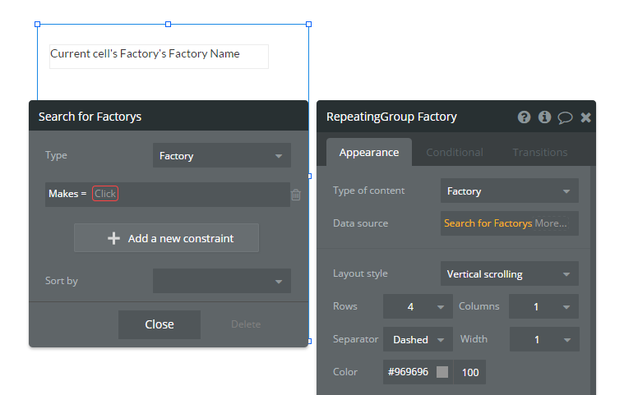This screenshot has height=395, width=638.
Task: Switch to the Conditional tab
Action: point(454,152)
